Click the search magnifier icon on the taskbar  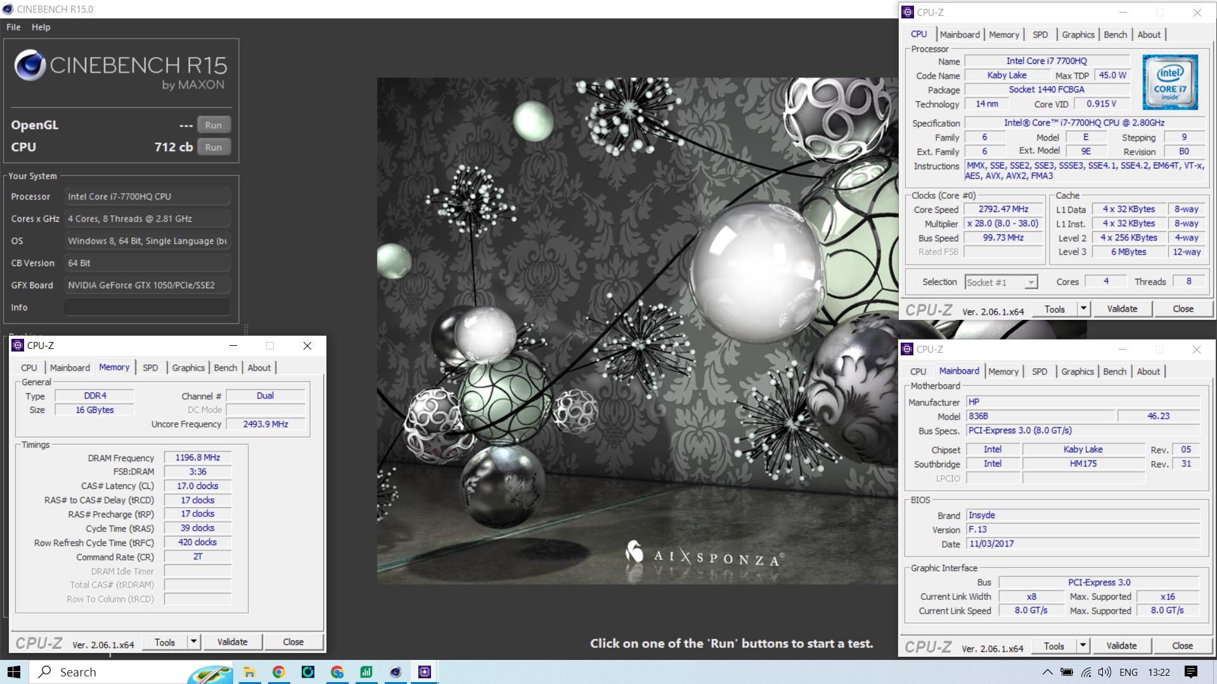point(45,672)
